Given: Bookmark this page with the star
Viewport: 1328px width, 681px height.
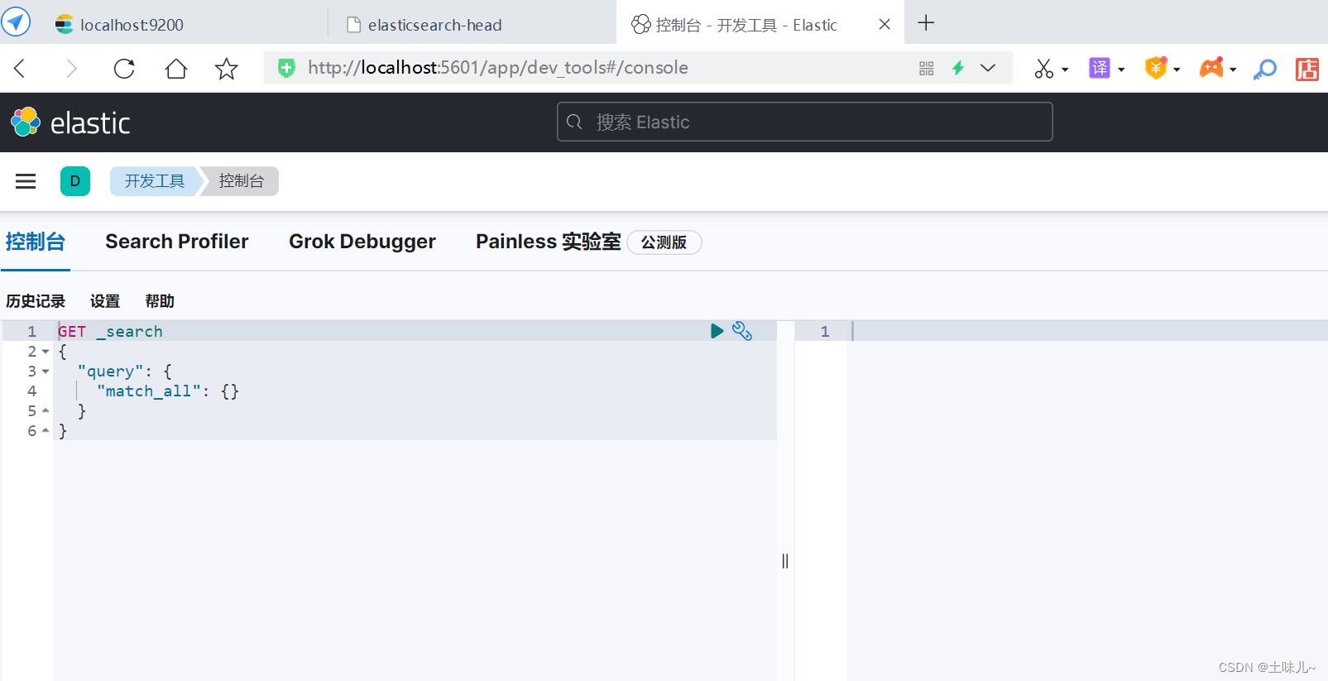Looking at the screenshot, I should click(x=226, y=68).
